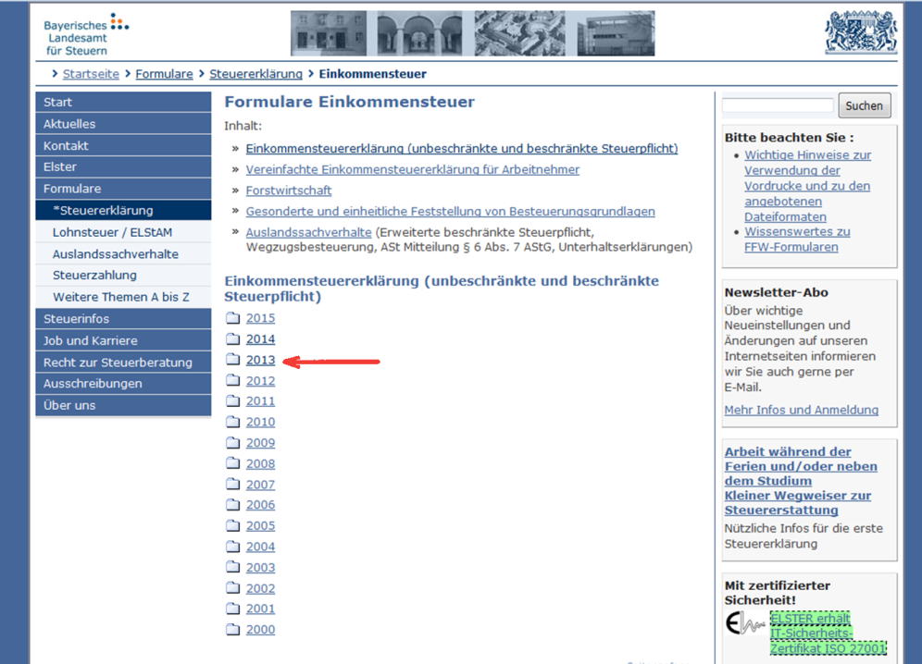Open Gesonderte und einheitliche Feststellung link
Image resolution: width=922 pixels, height=664 pixels.
(451, 211)
